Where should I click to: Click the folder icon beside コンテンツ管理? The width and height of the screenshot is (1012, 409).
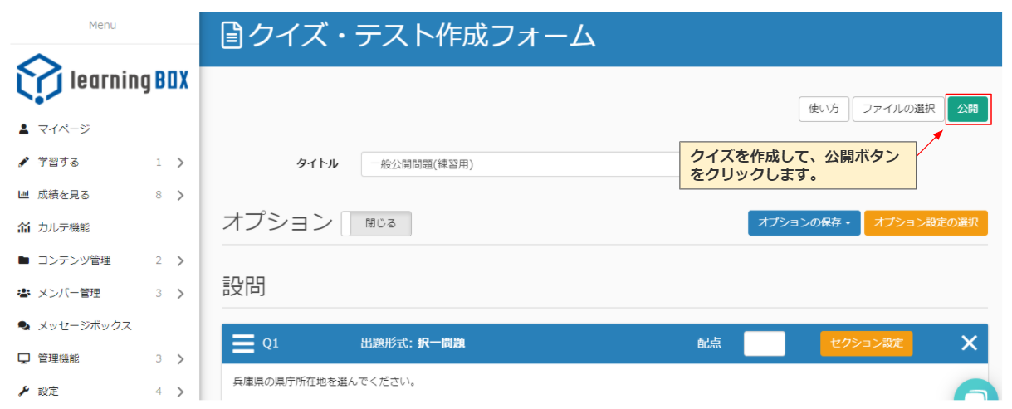coord(23,260)
